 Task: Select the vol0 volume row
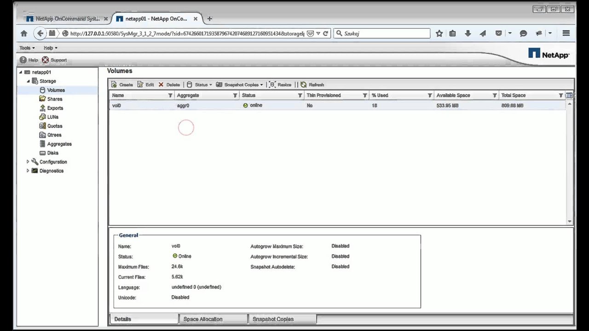[337, 105]
